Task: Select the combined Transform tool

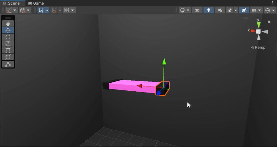Action: [x=8, y=57]
